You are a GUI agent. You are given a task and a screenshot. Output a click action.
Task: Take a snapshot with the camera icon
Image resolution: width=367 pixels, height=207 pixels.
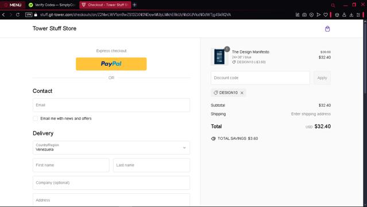304,15
